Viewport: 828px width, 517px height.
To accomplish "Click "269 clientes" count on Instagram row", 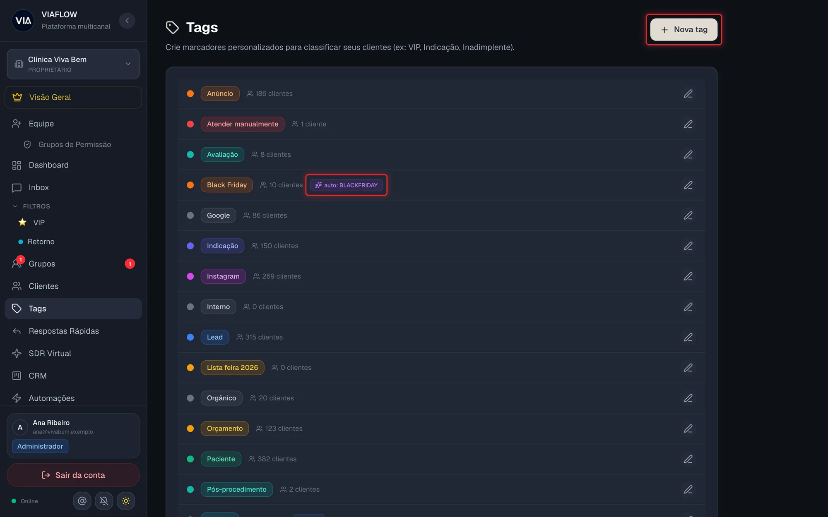I will coord(282,276).
